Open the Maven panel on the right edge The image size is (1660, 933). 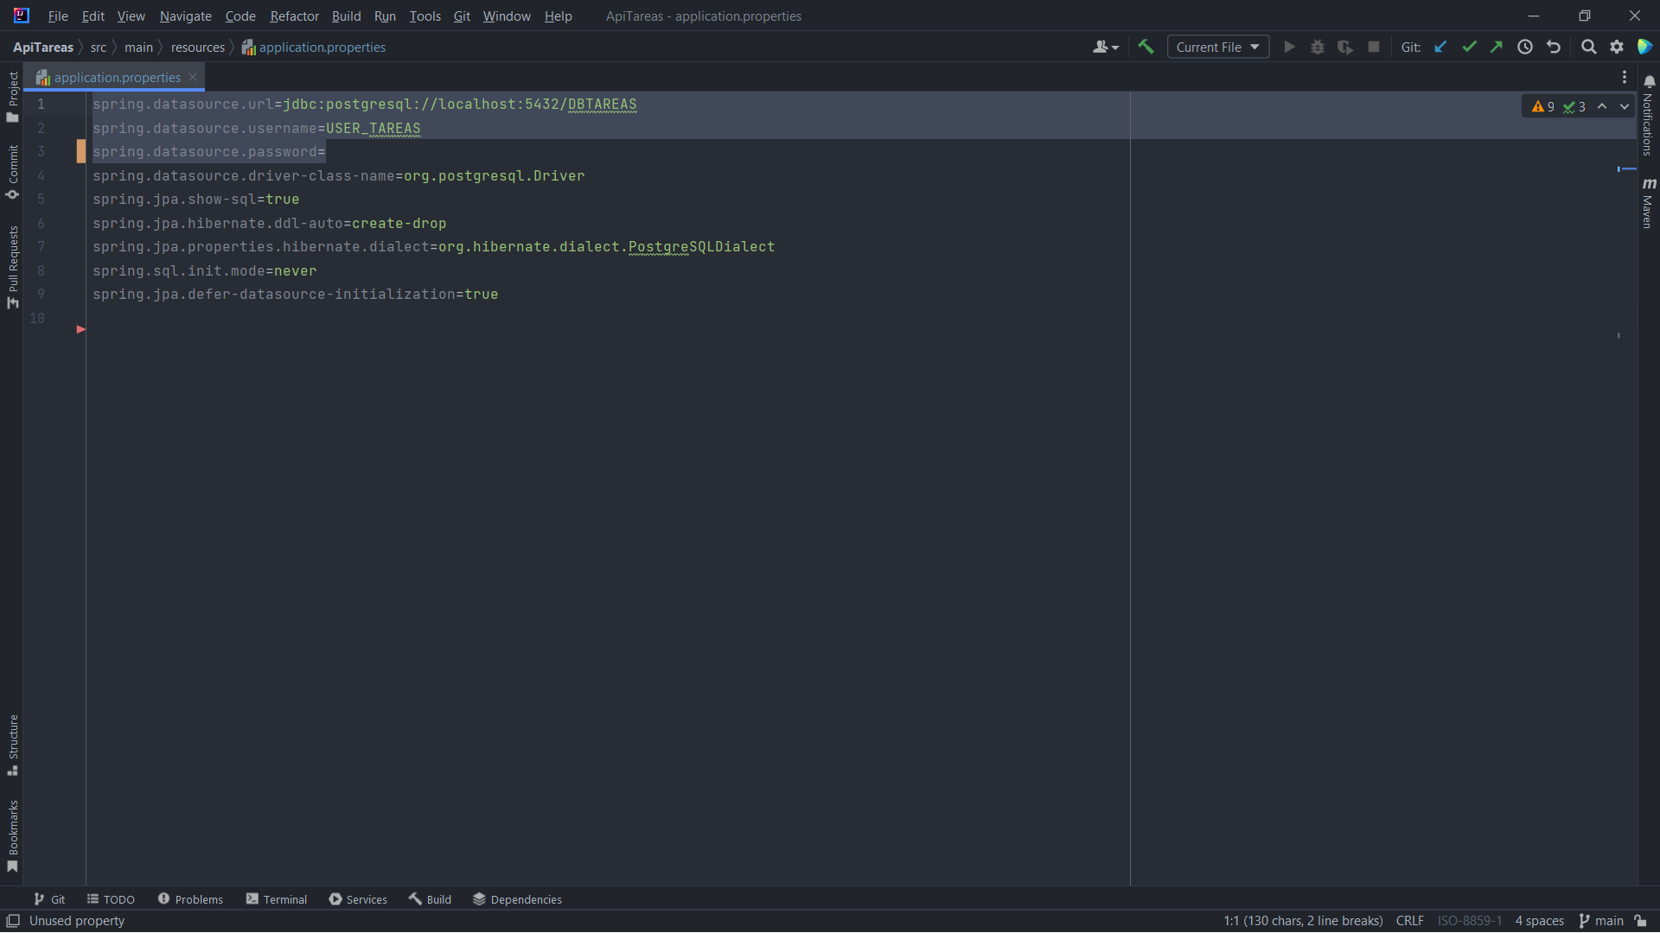click(x=1650, y=205)
